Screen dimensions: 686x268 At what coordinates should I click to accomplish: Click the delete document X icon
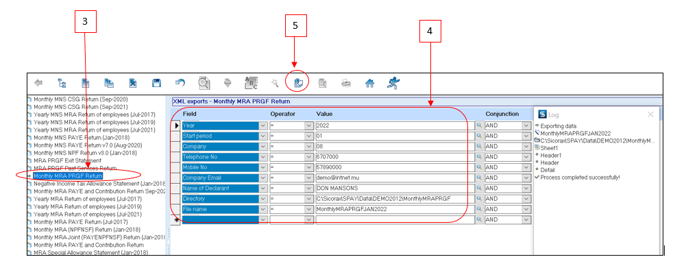point(133,82)
